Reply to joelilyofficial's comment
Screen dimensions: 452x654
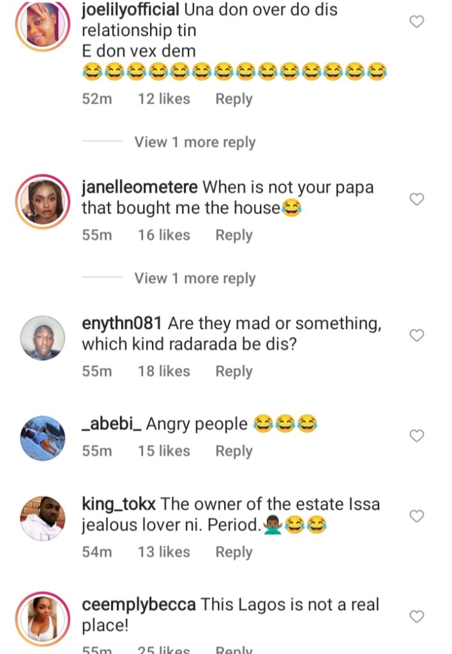point(234,99)
